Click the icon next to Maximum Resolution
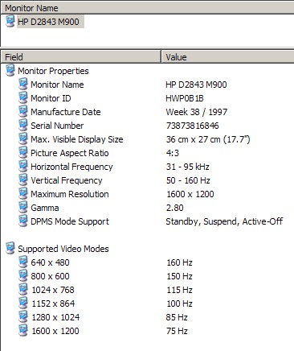 pyautogui.click(x=23, y=193)
